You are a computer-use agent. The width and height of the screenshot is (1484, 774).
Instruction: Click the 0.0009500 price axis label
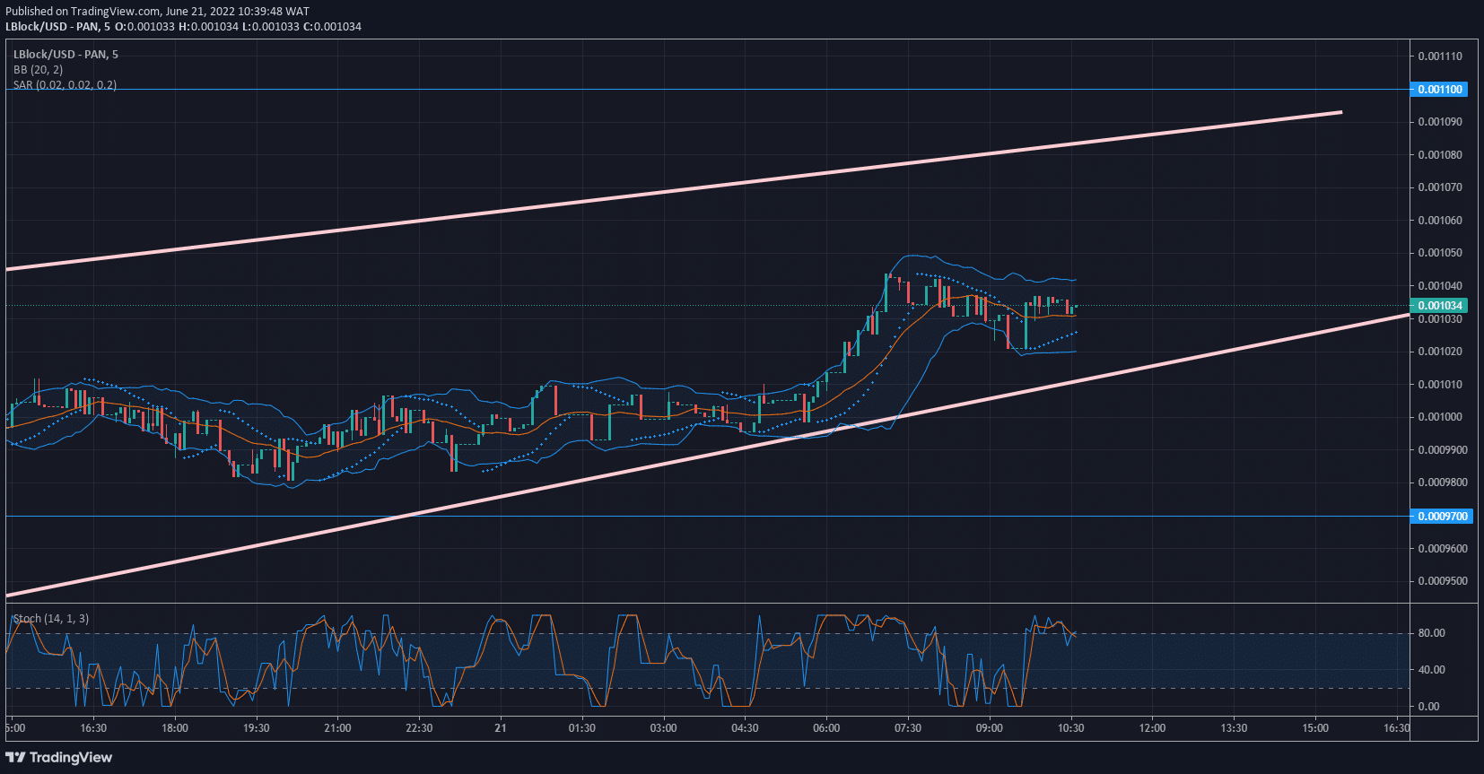coord(1443,581)
